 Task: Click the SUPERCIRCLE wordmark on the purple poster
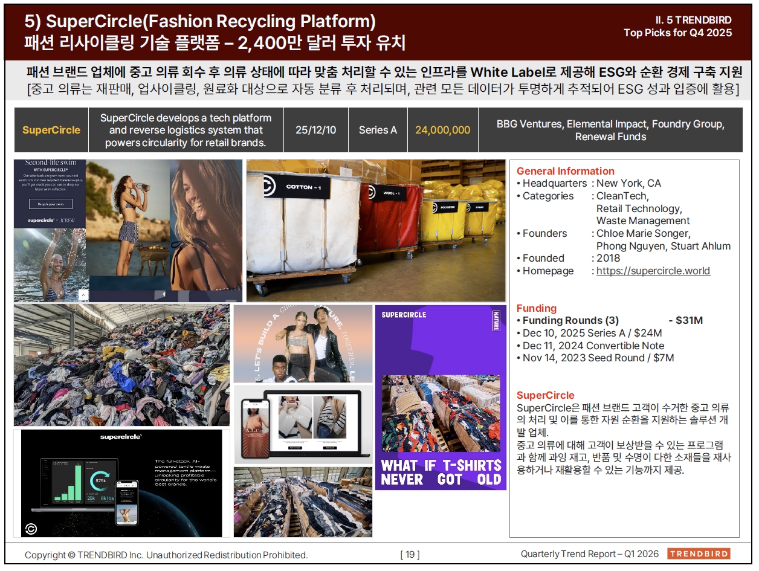pos(404,315)
